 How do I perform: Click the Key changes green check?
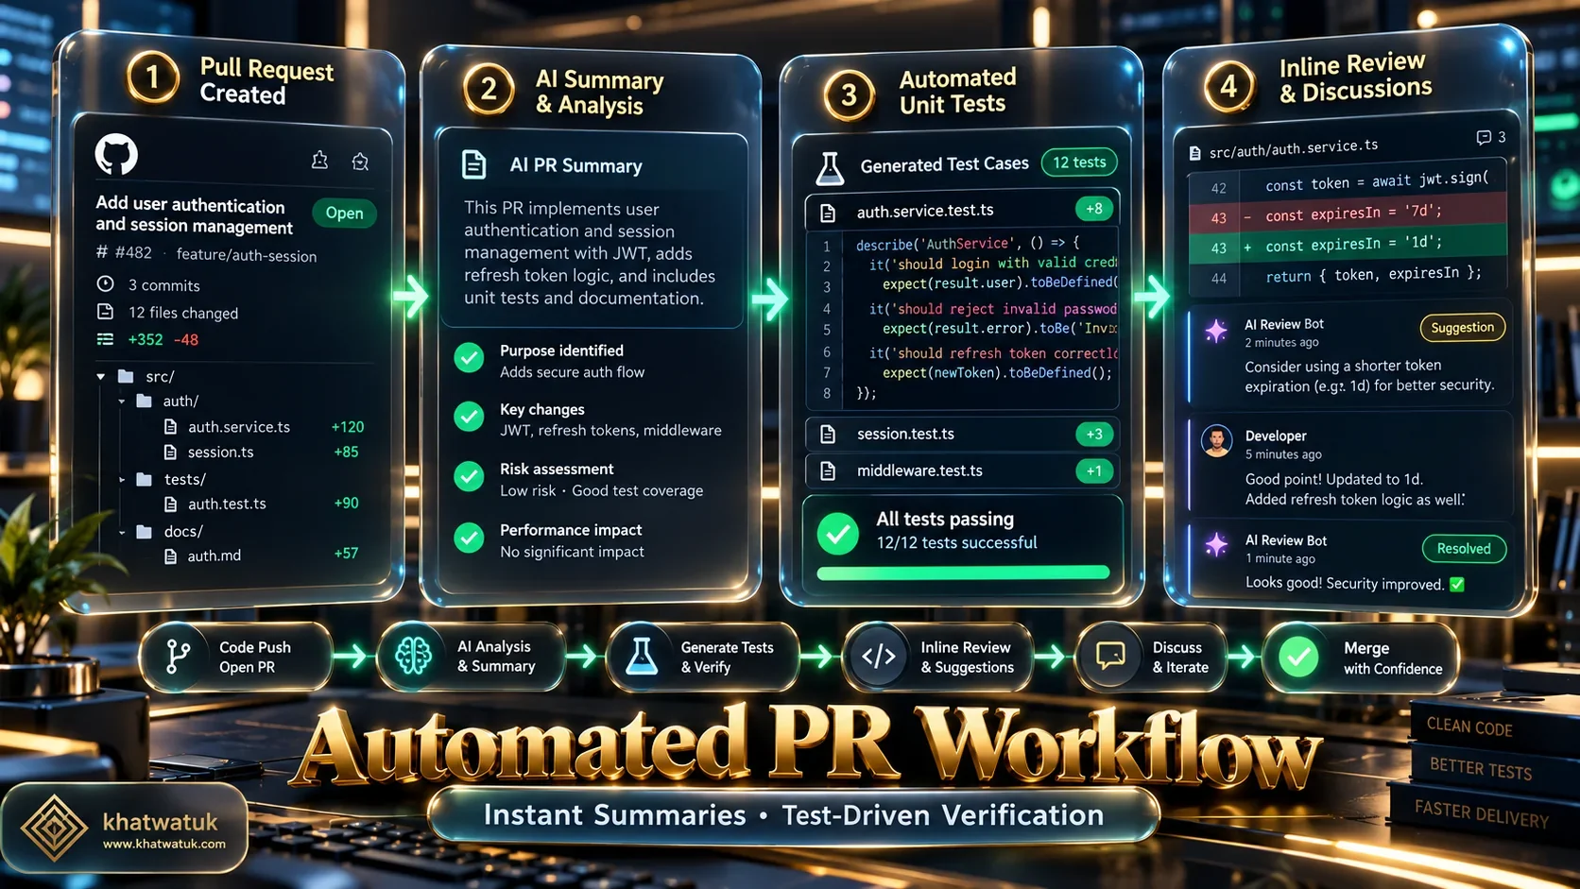(469, 417)
